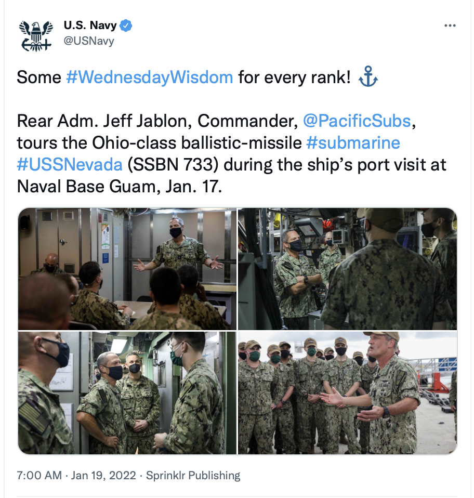Click the Sprinklr Publishing source label
Screen dimensions: 474x498
coord(193,476)
